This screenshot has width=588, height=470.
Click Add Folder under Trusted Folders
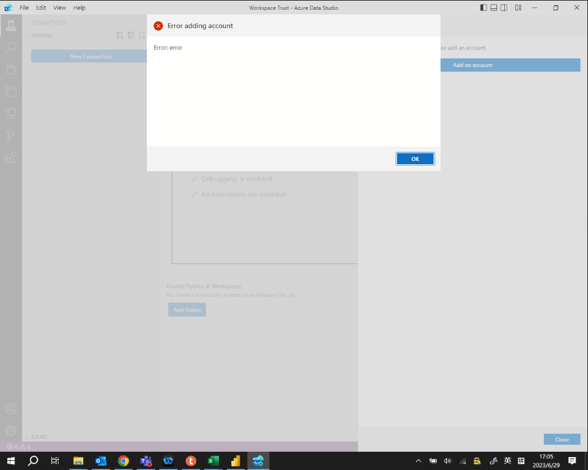point(187,310)
